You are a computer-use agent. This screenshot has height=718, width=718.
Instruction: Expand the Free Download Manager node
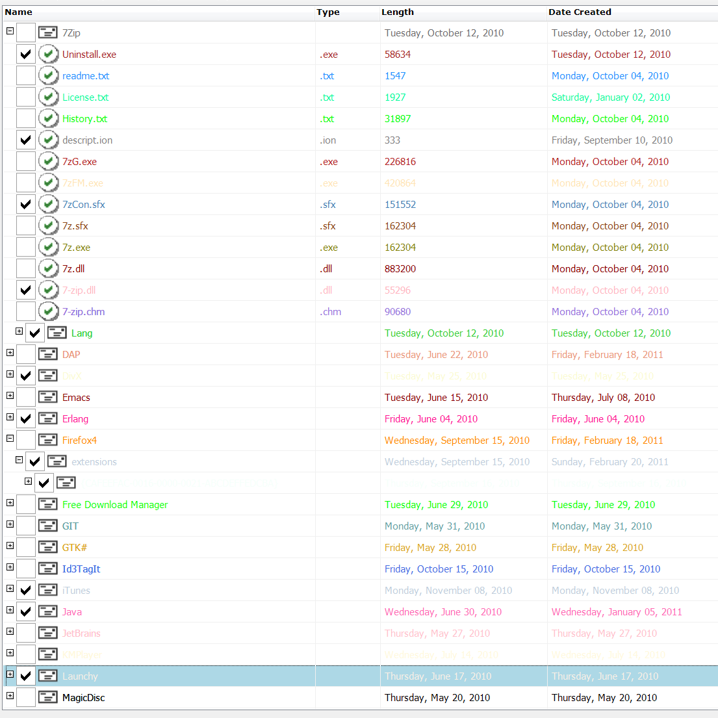point(10,502)
